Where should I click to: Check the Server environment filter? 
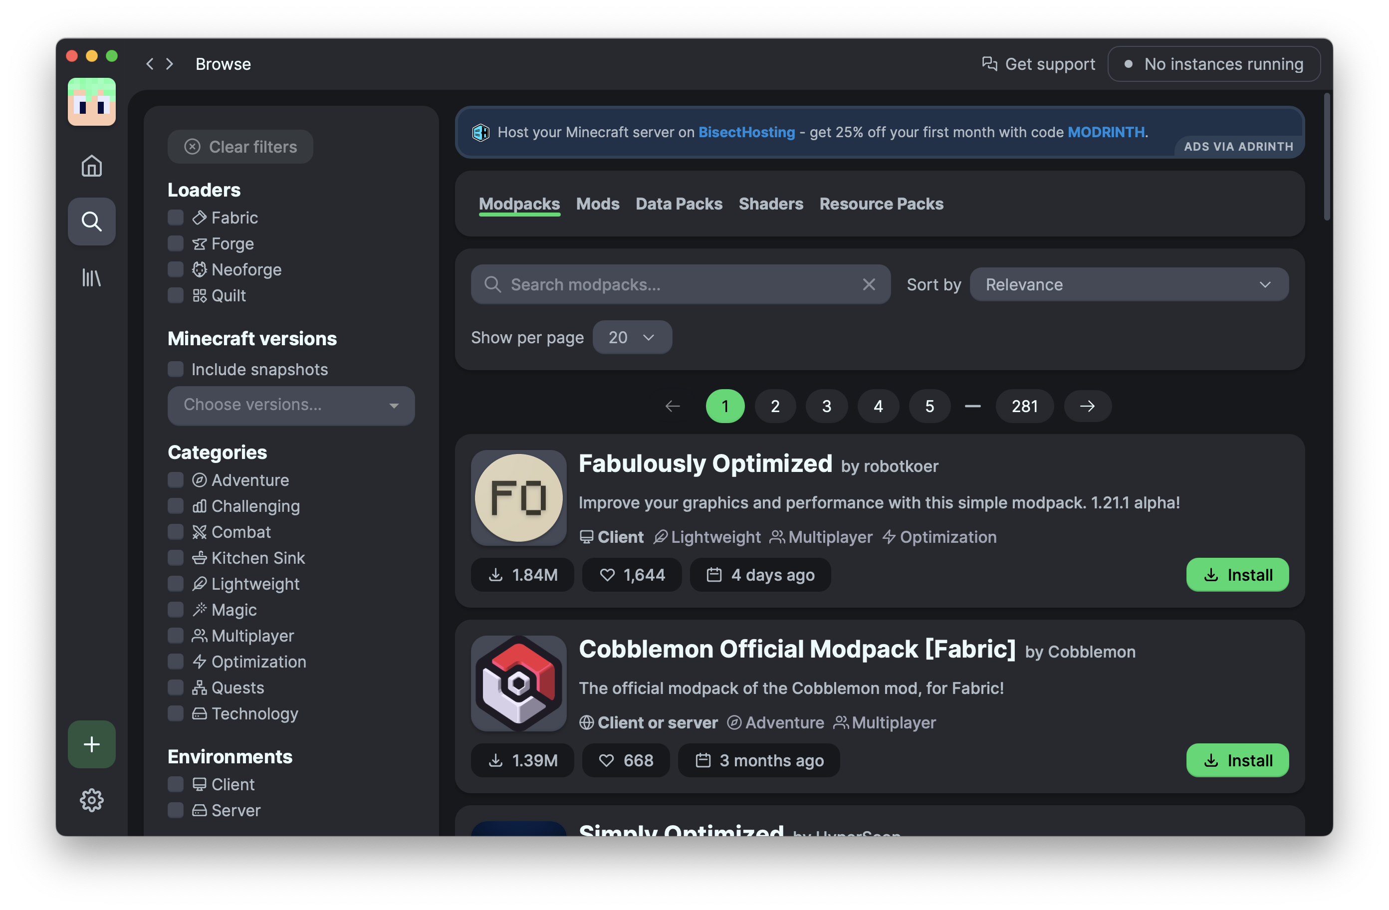(176, 810)
